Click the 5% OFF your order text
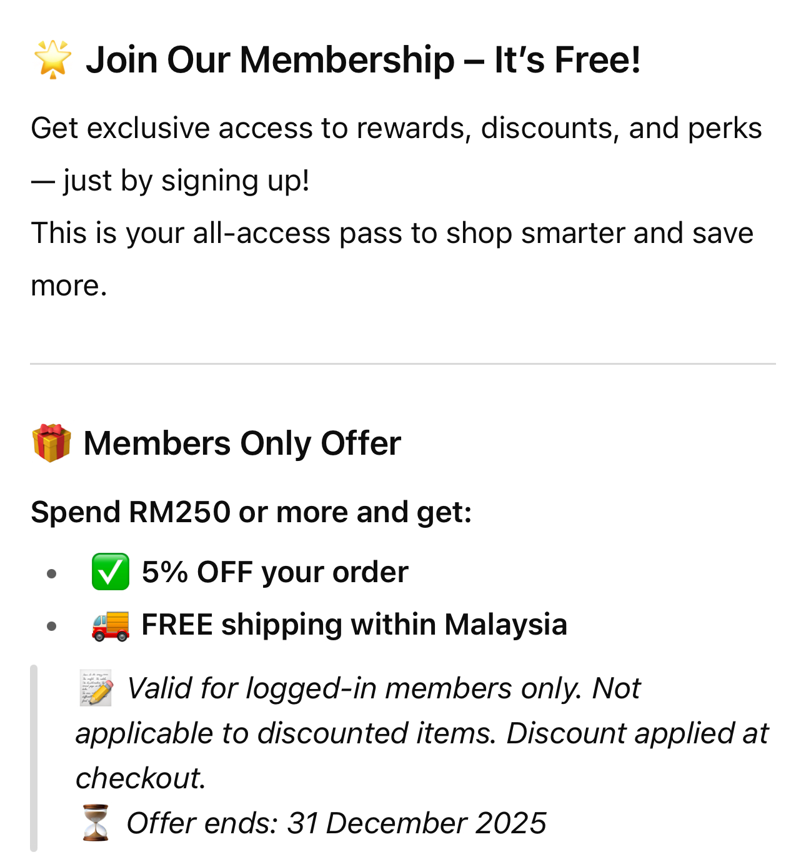Image resolution: width=806 pixels, height=862 pixels. coord(275,572)
